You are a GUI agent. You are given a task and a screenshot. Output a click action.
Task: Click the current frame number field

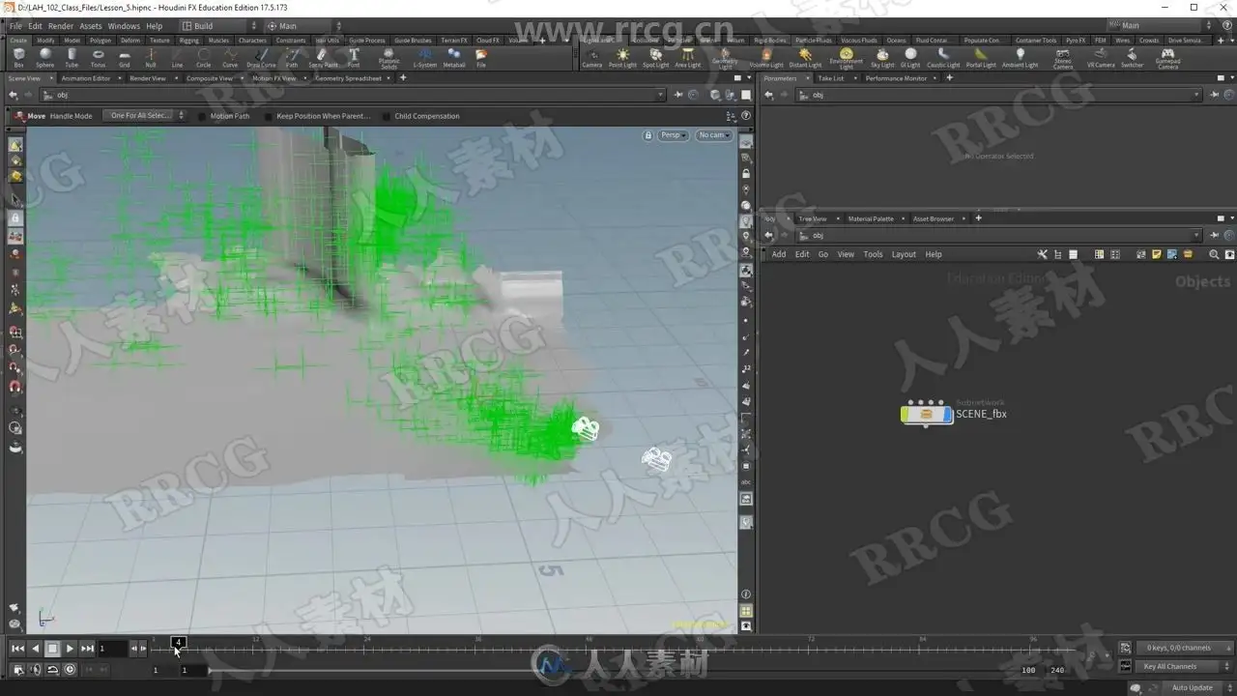113,649
